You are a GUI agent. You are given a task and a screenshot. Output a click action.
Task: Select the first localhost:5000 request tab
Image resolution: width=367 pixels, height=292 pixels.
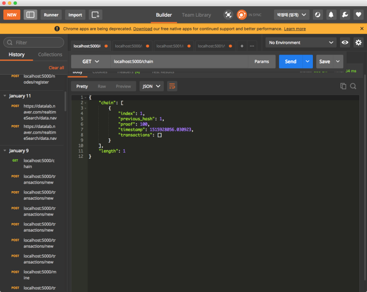90,46
